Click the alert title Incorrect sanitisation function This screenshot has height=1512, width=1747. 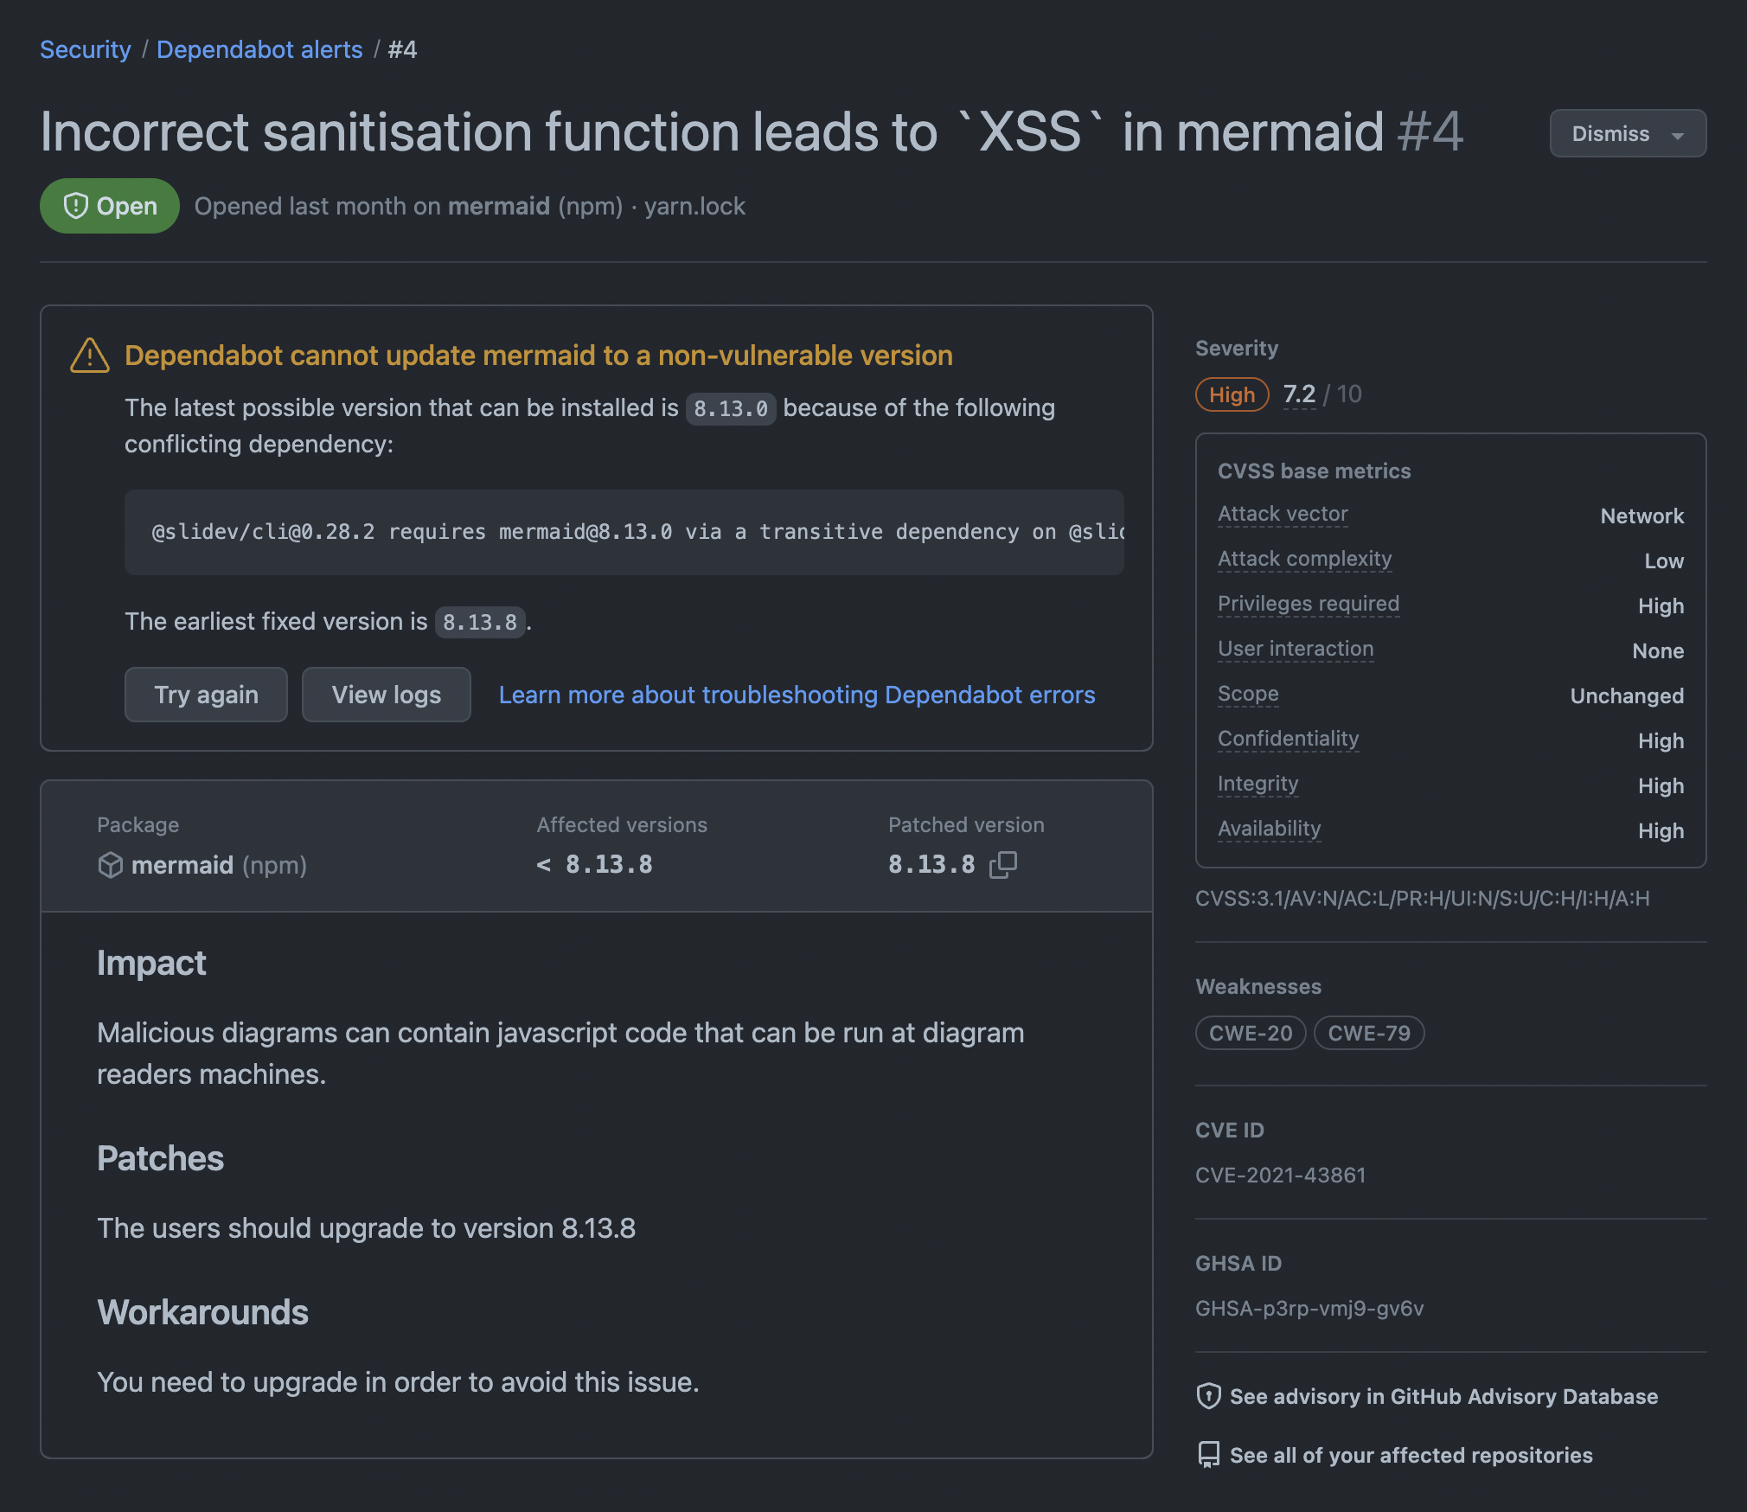[x=751, y=131]
